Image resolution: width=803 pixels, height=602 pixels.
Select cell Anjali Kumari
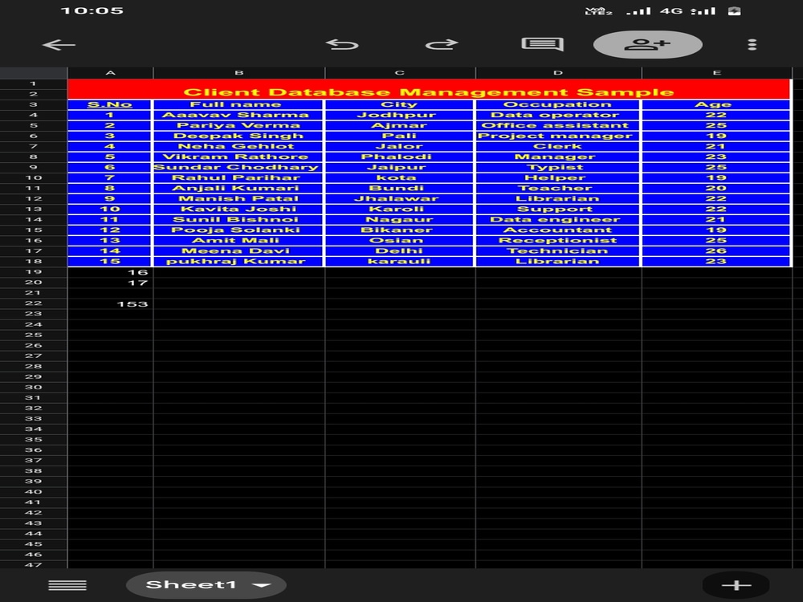(238, 189)
